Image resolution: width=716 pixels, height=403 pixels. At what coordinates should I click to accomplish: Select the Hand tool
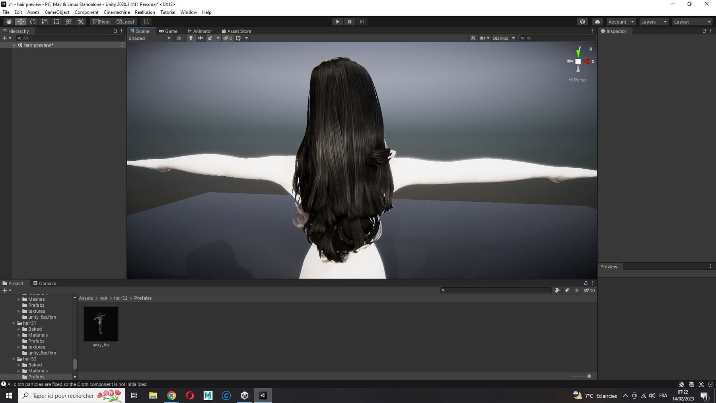tap(9, 22)
